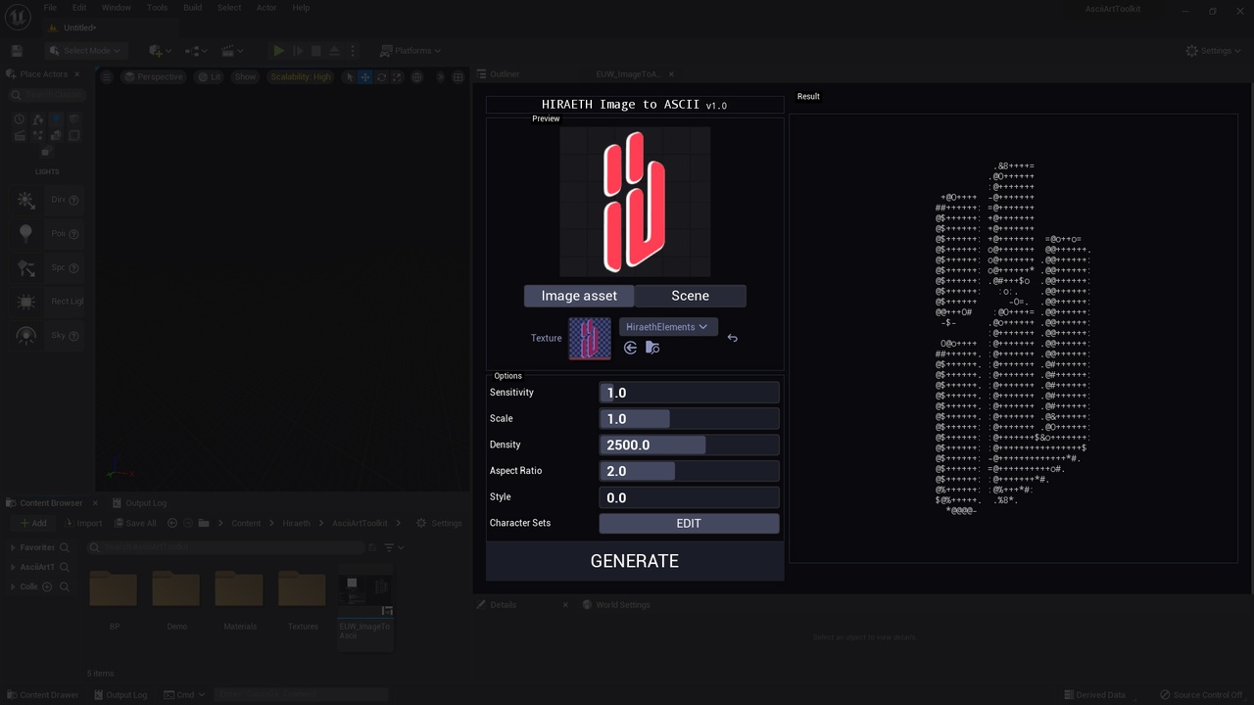Click the Eject button in play toolbar
This screenshot has width=1254, height=705.
pos(334,51)
